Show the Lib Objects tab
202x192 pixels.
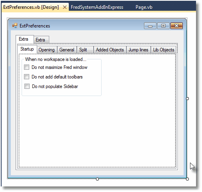pyautogui.click(x=164, y=50)
